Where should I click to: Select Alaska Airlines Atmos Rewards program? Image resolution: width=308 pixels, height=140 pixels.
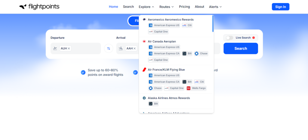169,98
